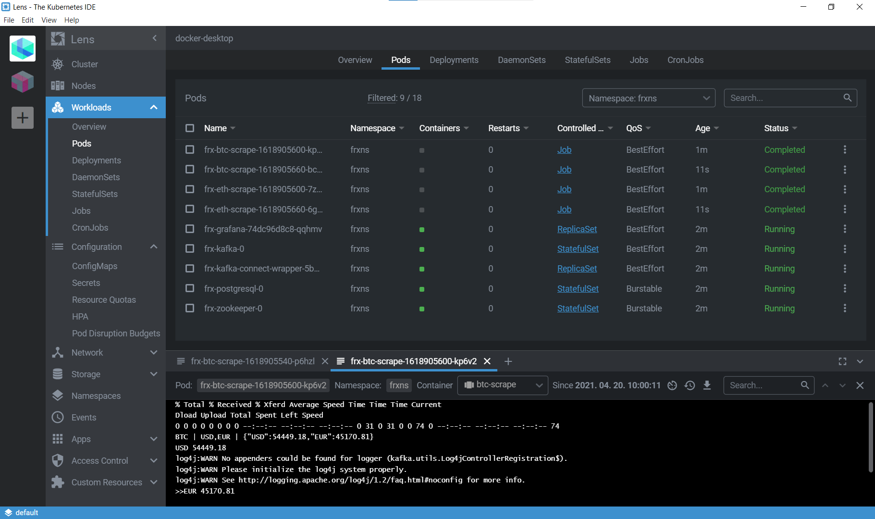The height and width of the screenshot is (519, 875).
Task: Check the frx-kafka-connect-wrapper pod checkbox
Action: click(x=190, y=268)
